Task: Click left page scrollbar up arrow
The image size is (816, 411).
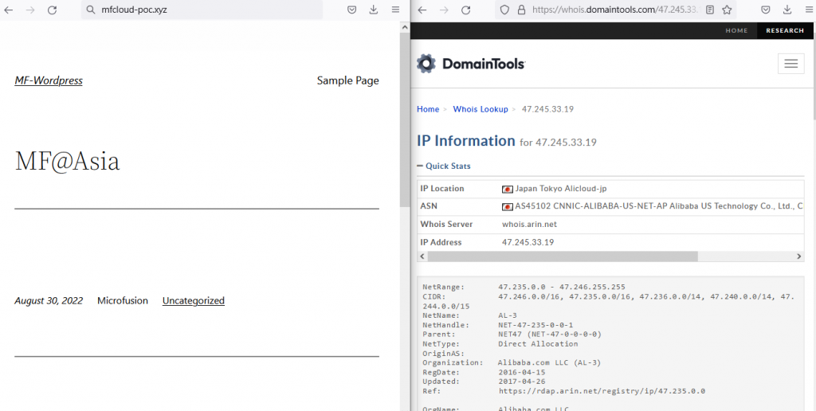Action: [405, 26]
